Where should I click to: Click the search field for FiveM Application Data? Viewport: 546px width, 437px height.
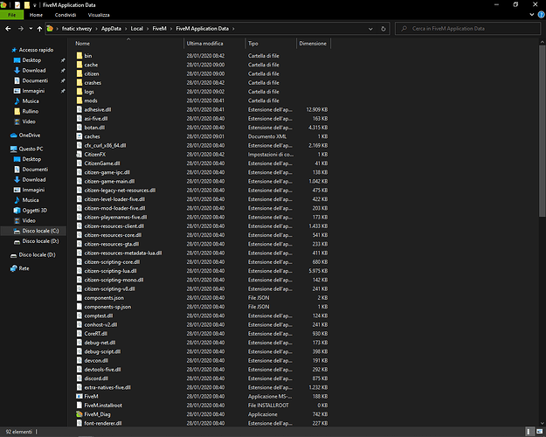coord(467,29)
